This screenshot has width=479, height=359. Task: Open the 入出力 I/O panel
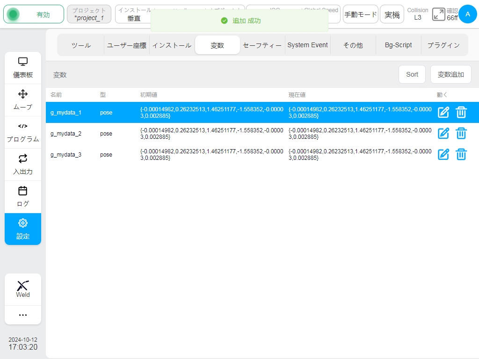coord(23,165)
